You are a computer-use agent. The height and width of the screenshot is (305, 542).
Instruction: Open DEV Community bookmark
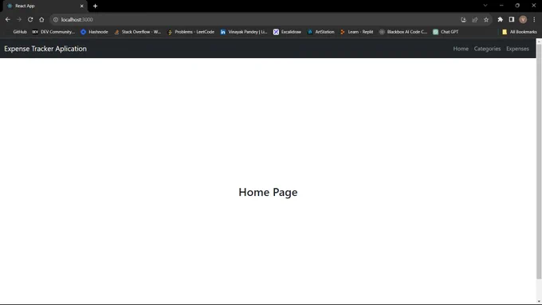[53, 32]
